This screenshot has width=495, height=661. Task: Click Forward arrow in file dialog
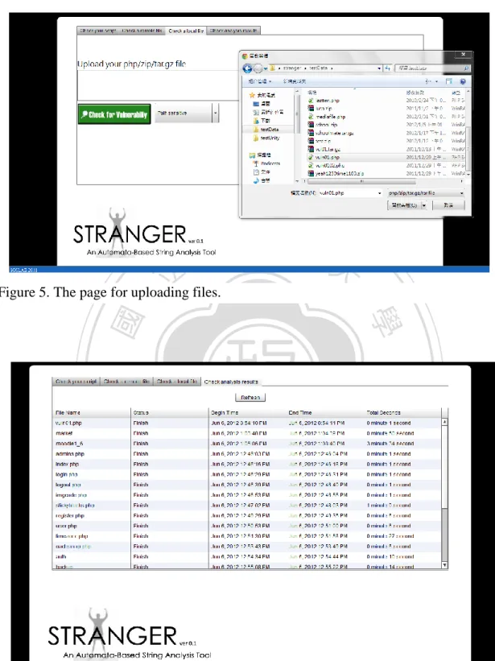click(x=258, y=68)
